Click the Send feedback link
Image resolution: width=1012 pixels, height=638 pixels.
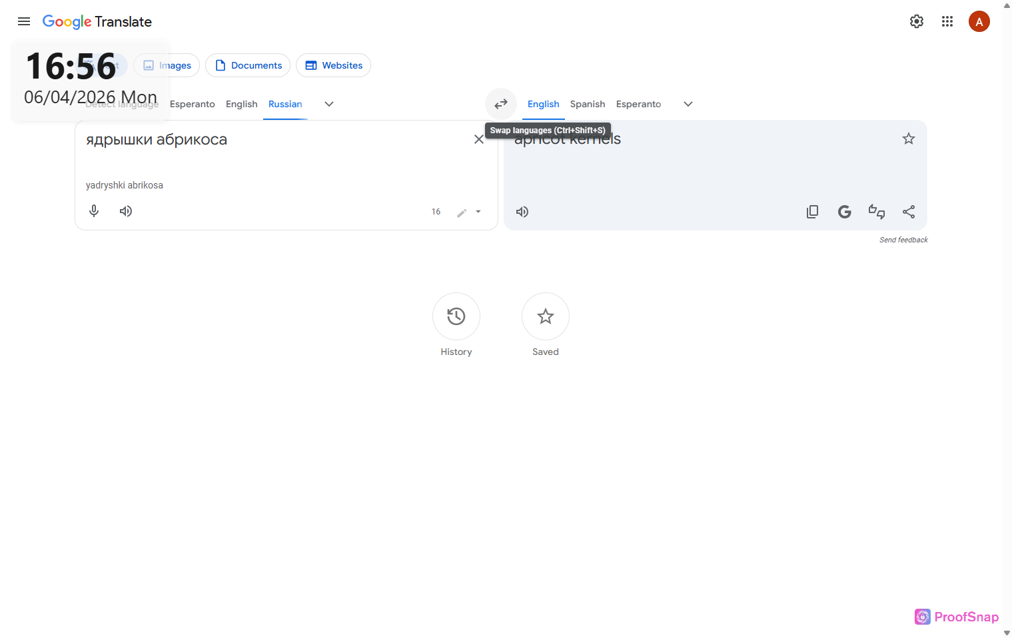903,240
